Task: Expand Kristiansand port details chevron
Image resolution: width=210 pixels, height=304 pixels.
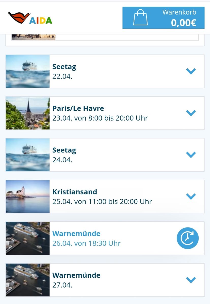Action: point(191,196)
